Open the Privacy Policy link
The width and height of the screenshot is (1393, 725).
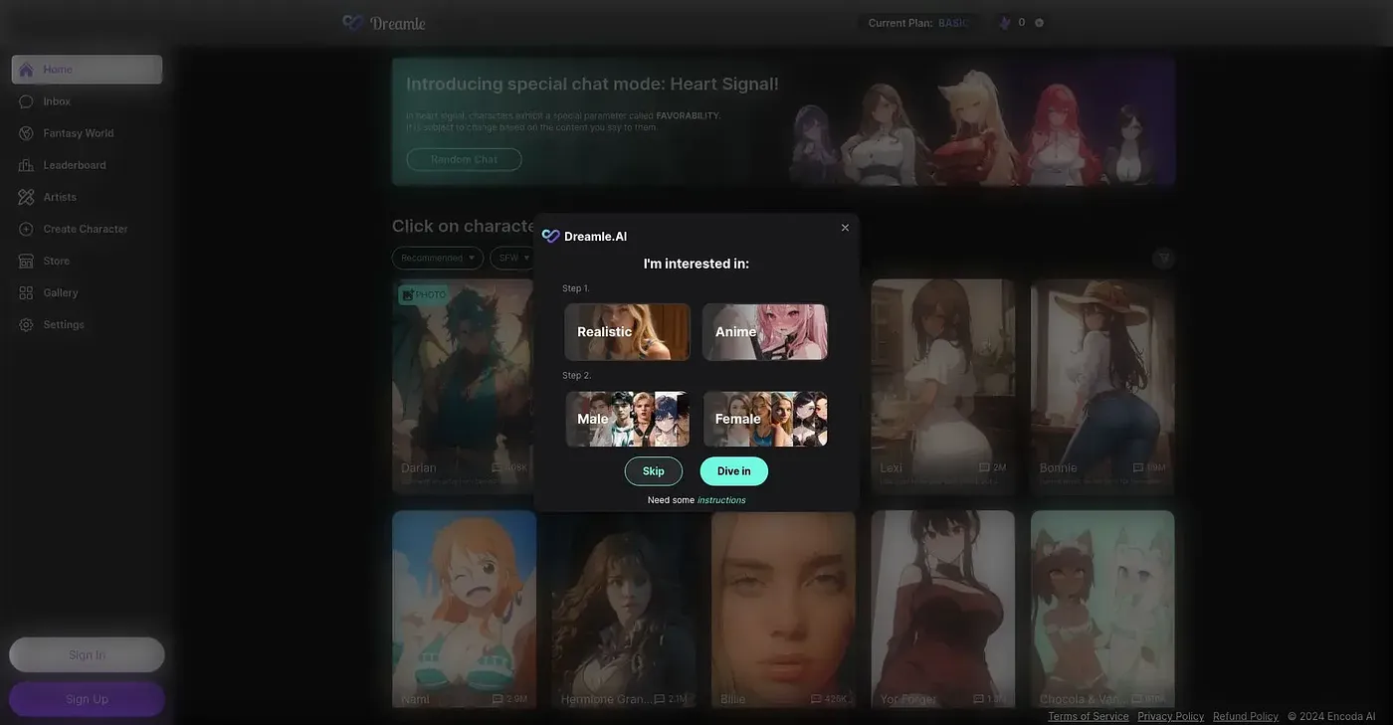(1171, 716)
